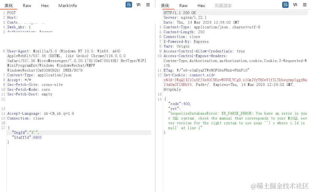
Task: Switch to request 美化 tab
Action: 9,6
